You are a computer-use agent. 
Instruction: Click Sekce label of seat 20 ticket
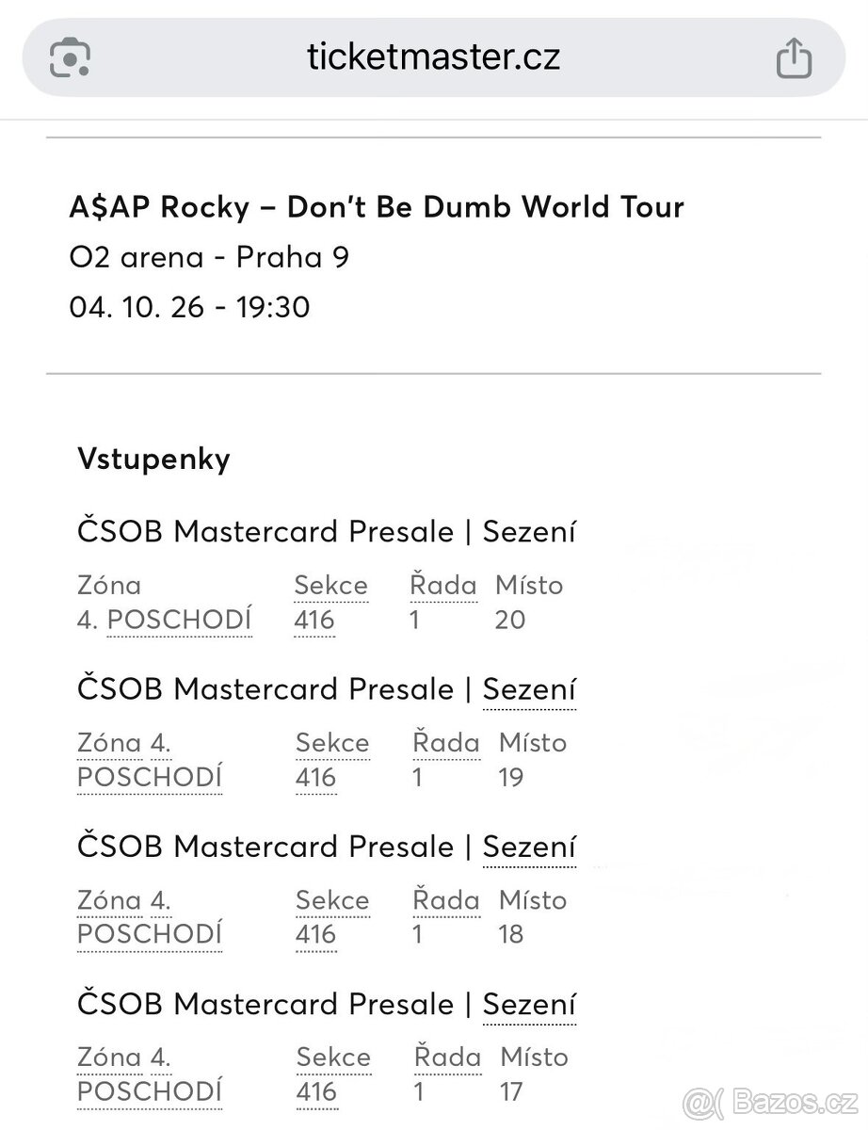330,586
